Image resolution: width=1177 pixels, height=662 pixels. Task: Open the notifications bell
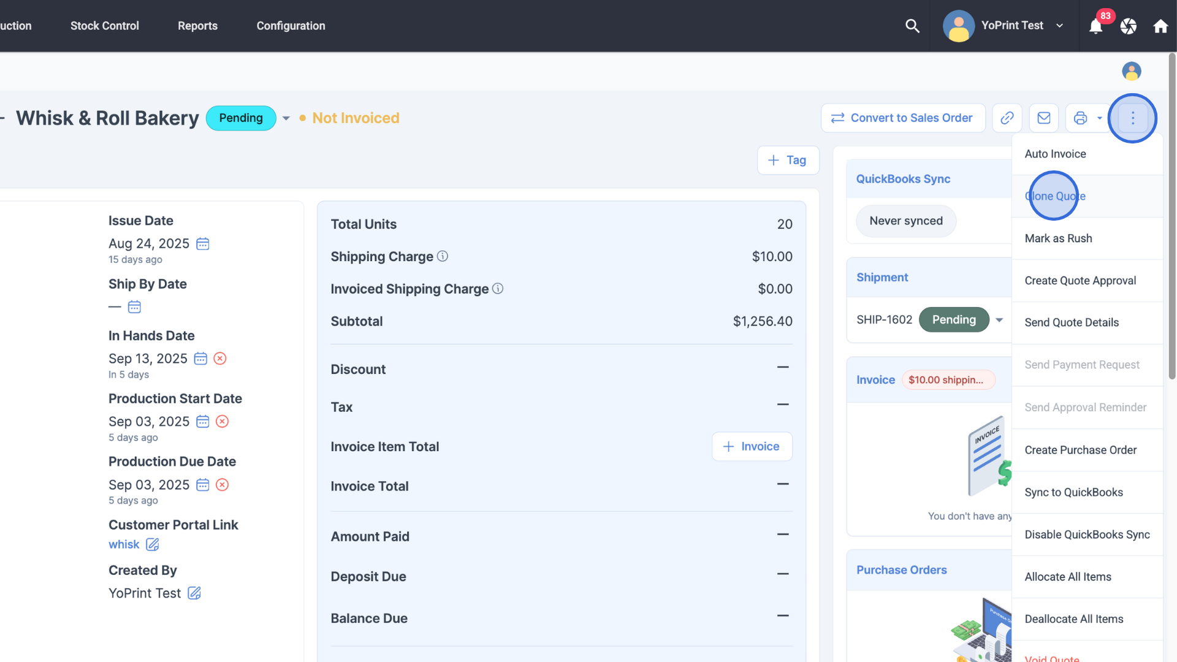click(1095, 26)
